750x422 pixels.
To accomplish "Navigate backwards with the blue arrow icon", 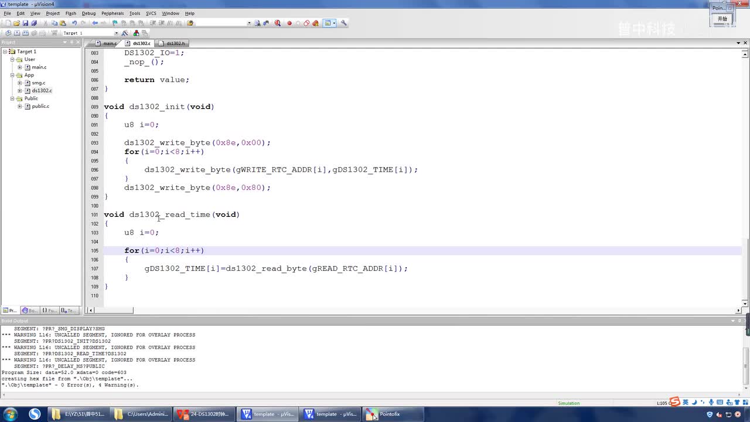I will (x=95, y=23).
